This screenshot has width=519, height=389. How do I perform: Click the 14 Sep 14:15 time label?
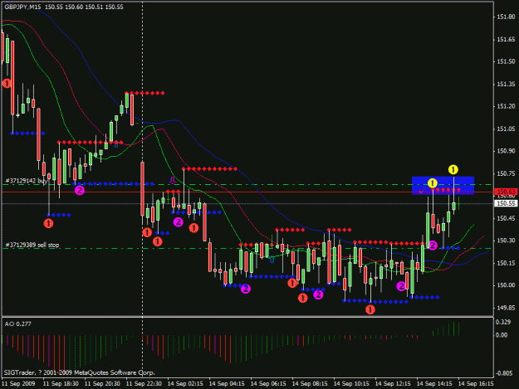pyautogui.click(x=434, y=384)
